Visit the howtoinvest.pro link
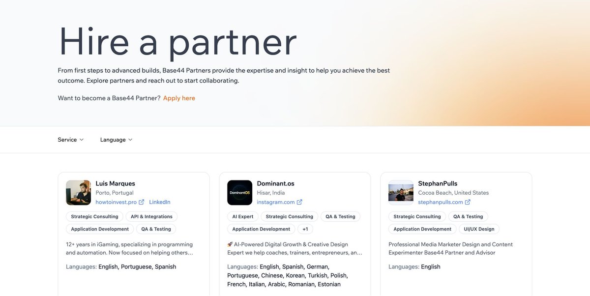 tap(116, 202)
